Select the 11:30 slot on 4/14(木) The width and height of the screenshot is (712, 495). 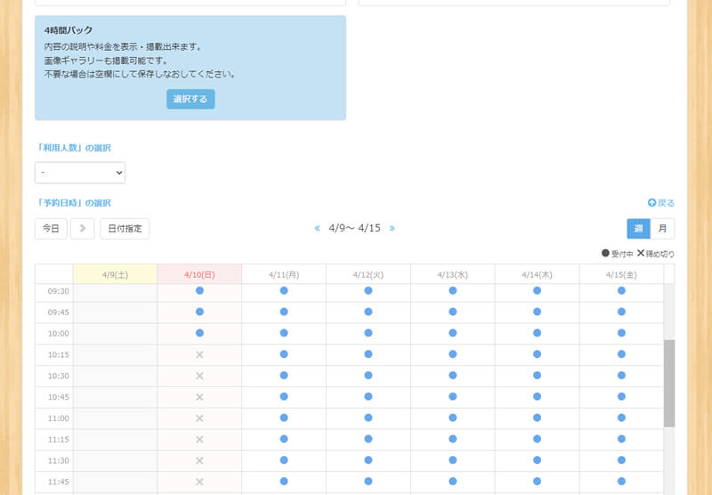point(537,460)
